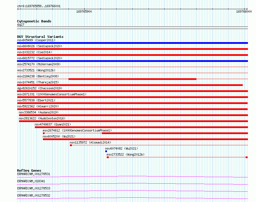
Task: Open esv2184238 (Bentley2008) variant
Action: [x=38, y=76]
